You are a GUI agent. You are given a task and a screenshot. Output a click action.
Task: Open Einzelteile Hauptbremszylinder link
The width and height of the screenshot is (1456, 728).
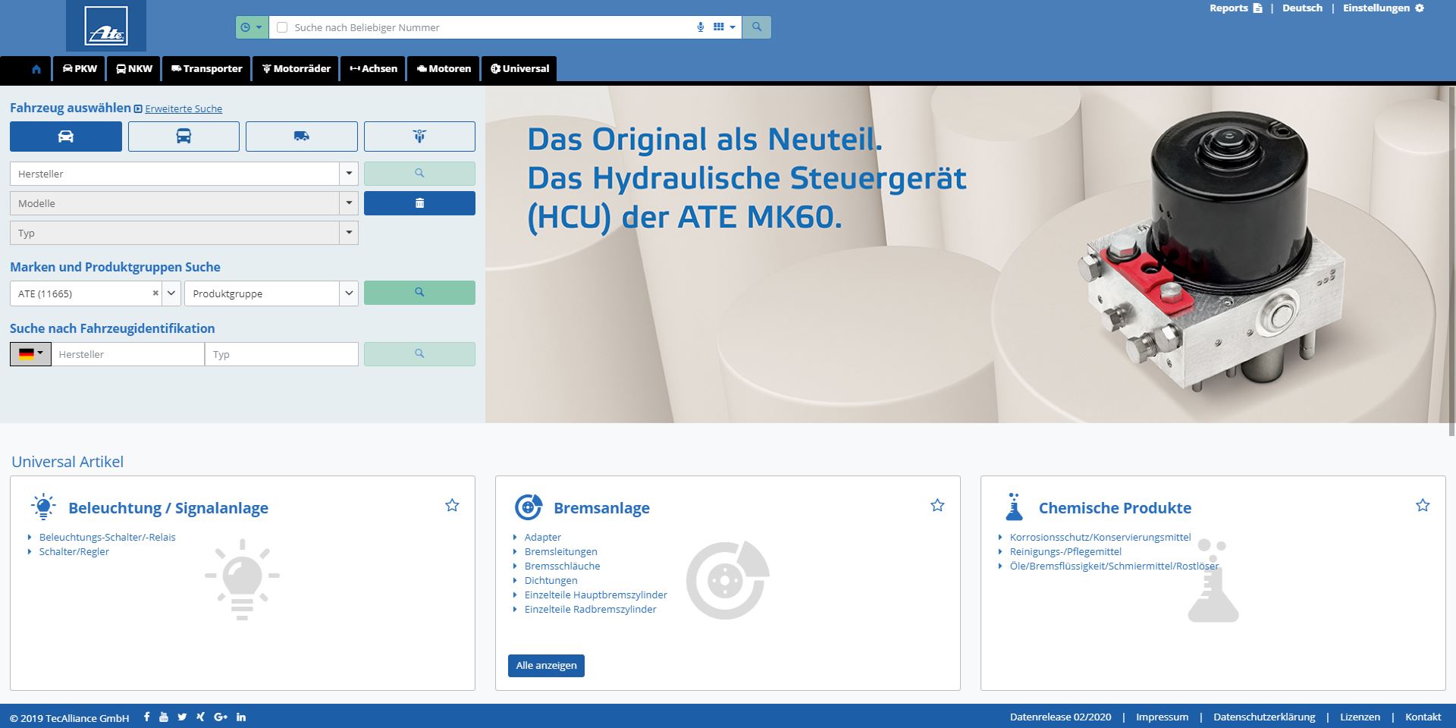pyautogui.click(x=596, y=595)
